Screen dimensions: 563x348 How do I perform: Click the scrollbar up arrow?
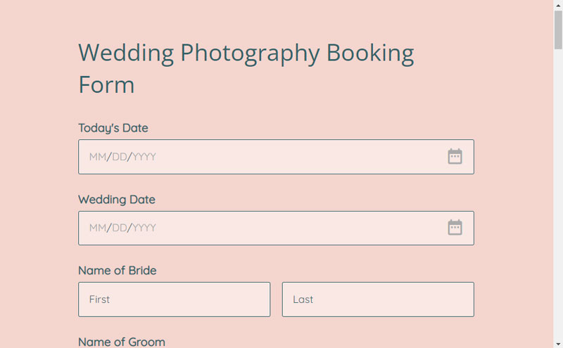tap(558, 5)
